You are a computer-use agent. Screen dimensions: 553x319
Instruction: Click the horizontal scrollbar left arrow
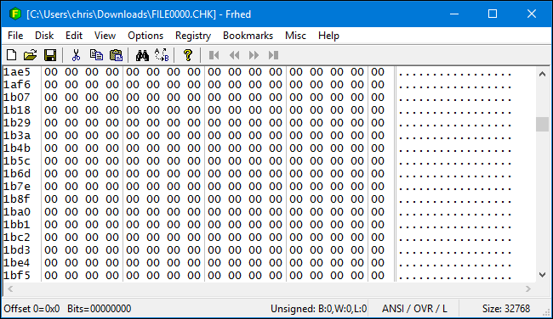10,289
